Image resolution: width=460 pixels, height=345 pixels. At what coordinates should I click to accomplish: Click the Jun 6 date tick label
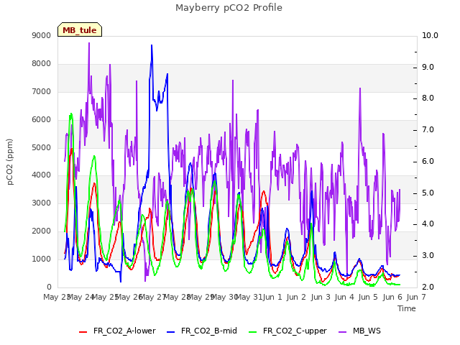392,297
